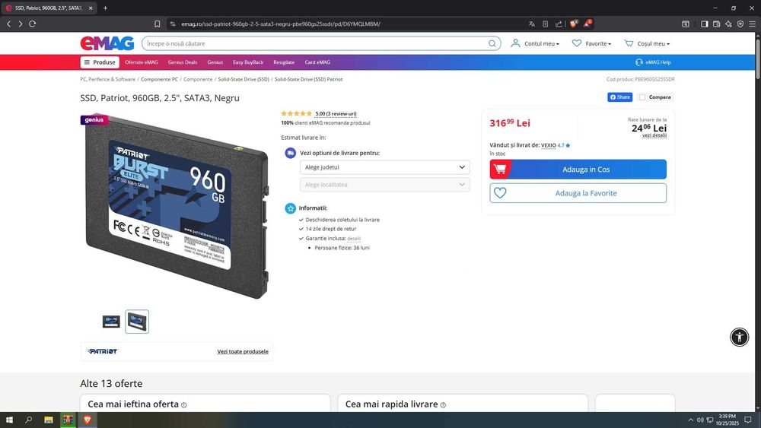Click the search magnifier icon
The image size is (761, 428).
point(492,43)
